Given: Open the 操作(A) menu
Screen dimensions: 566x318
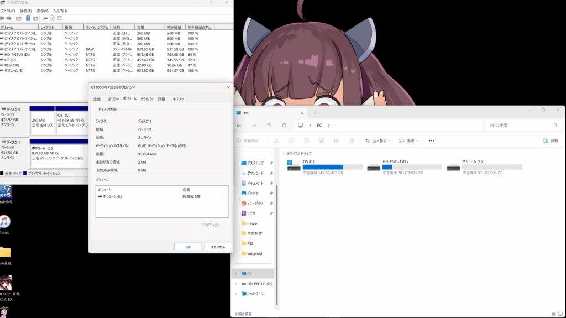Looking at the screenshot, I should pos(25,11).
